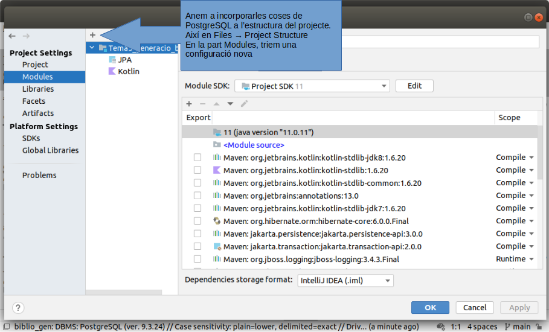The height and width of the screenshot is (332, 549).
Task: Click the lock icon in status bar
Action: [x=539, y=327]
